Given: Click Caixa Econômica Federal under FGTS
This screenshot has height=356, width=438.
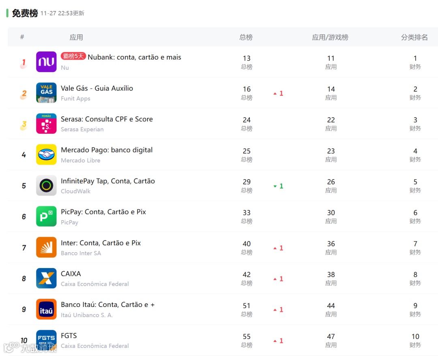Looking at the screenshot, I should click(x=94, y=346).
